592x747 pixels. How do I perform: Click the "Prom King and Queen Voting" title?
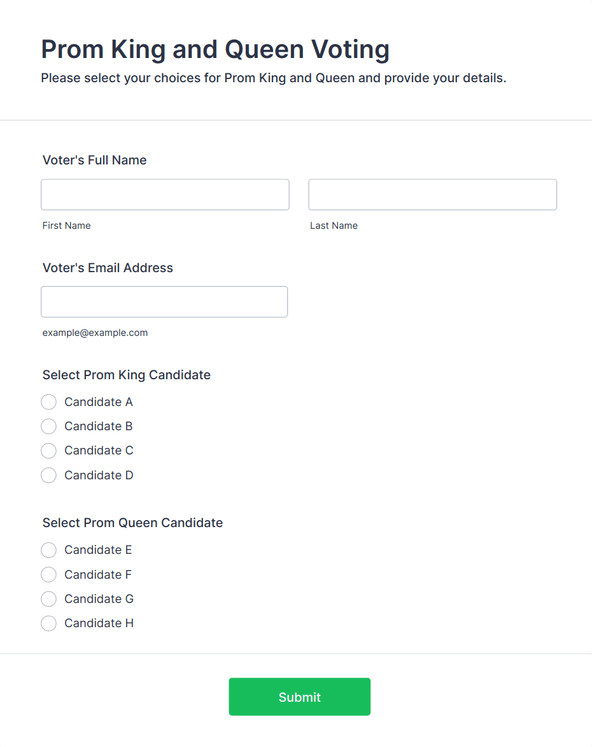215,49
